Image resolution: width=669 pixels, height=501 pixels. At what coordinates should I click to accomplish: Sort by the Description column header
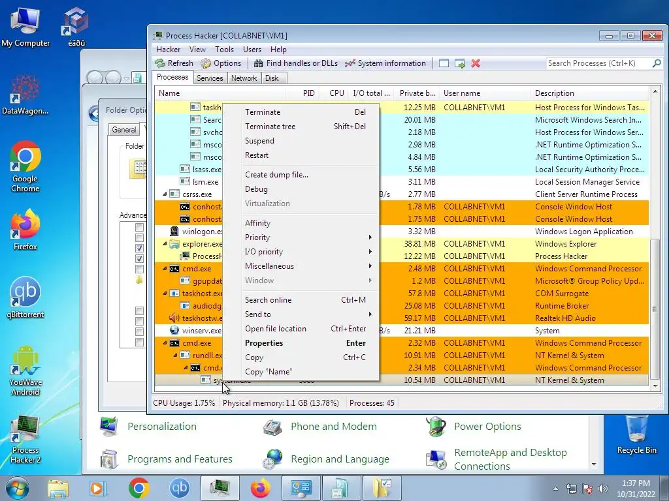coord(590,93)
